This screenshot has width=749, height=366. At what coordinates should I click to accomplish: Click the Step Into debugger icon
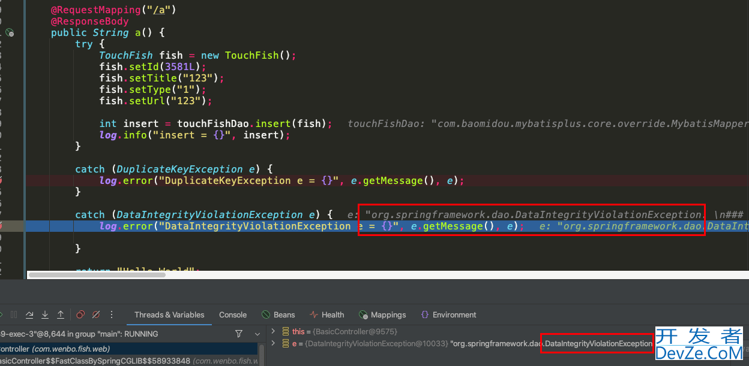pyautogui.click(x=45, y=314)
